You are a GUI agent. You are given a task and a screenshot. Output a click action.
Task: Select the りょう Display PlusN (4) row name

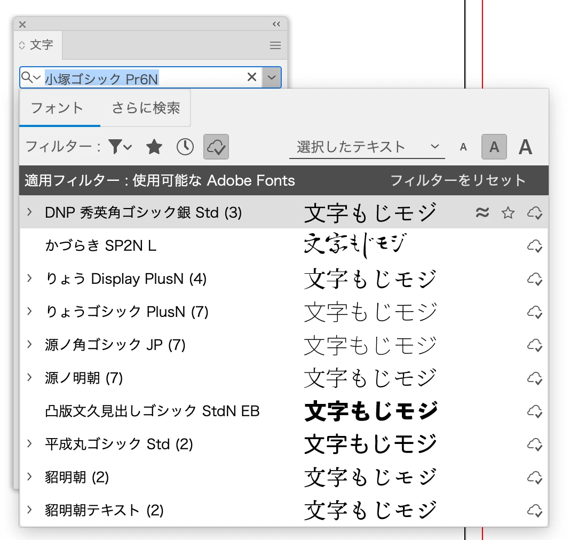click(126, 279)
